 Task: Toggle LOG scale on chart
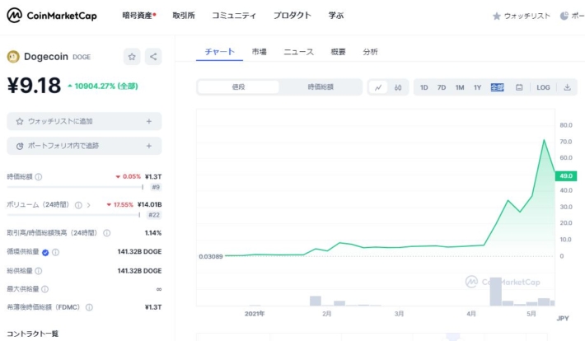click(543, 87)
